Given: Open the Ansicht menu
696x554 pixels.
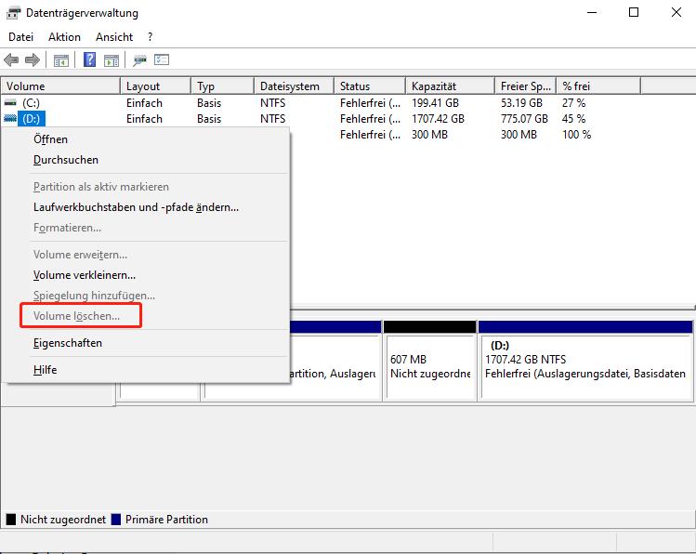Looking at the screenshot, I should (114, 37).
